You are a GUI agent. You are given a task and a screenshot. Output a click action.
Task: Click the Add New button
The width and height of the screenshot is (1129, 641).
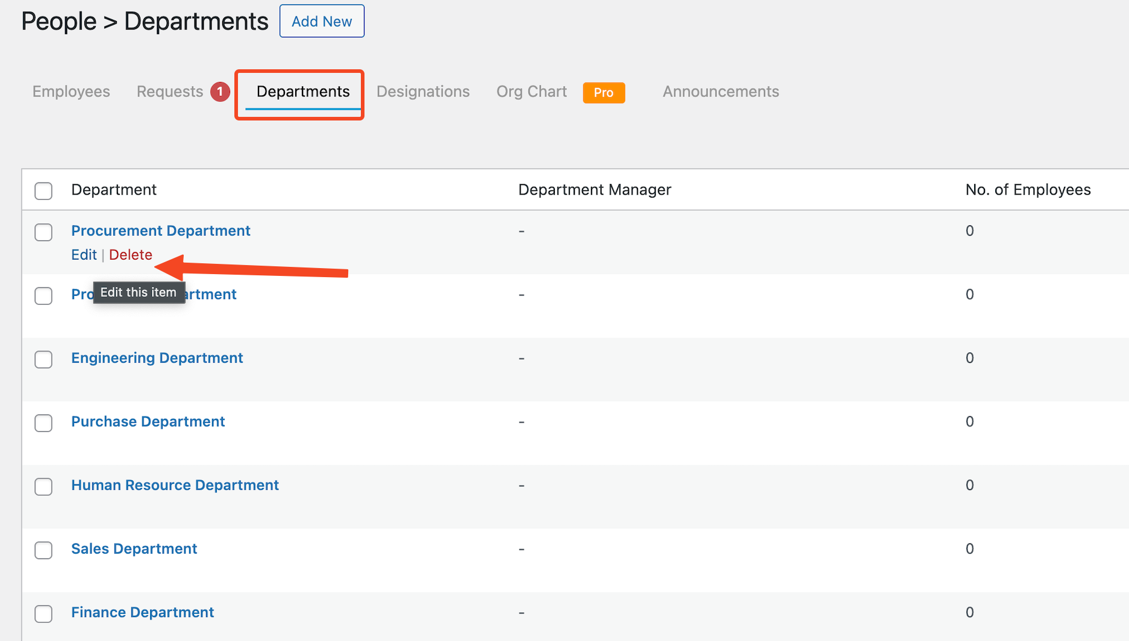322,21
